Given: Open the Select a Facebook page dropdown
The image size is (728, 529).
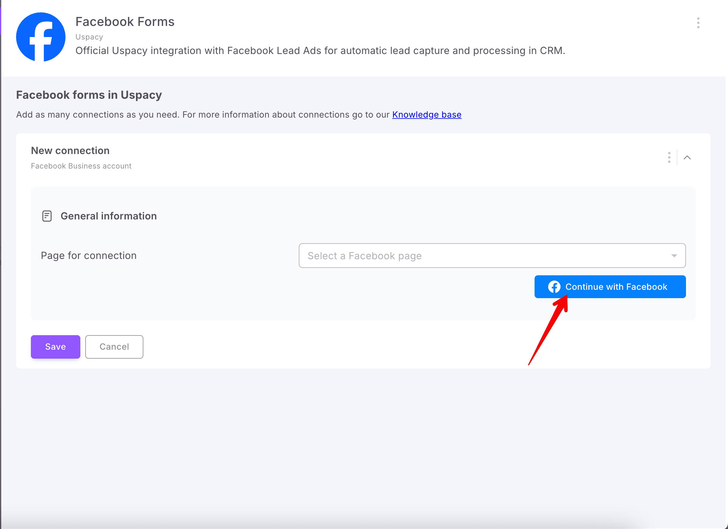Looking at the screenshot, I should 492,256.
